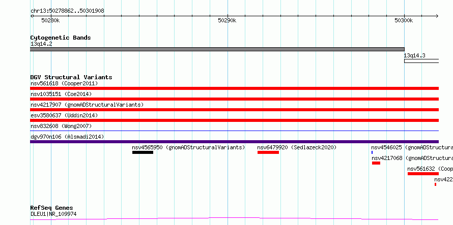Click the red bar under nsv561618
453x225 pixels.
pyautogui.click(x=235, y=88)
